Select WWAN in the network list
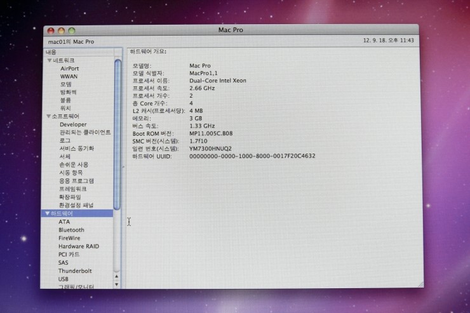This screenshot has height=313, width=470. pyautogui.click(x=69, y=76)
